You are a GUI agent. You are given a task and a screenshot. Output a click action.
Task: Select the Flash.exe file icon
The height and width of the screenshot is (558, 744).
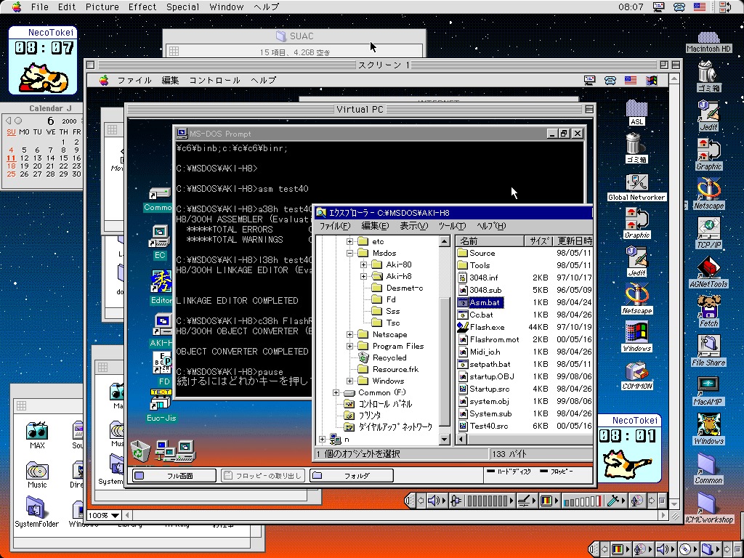tap(463, 327)
